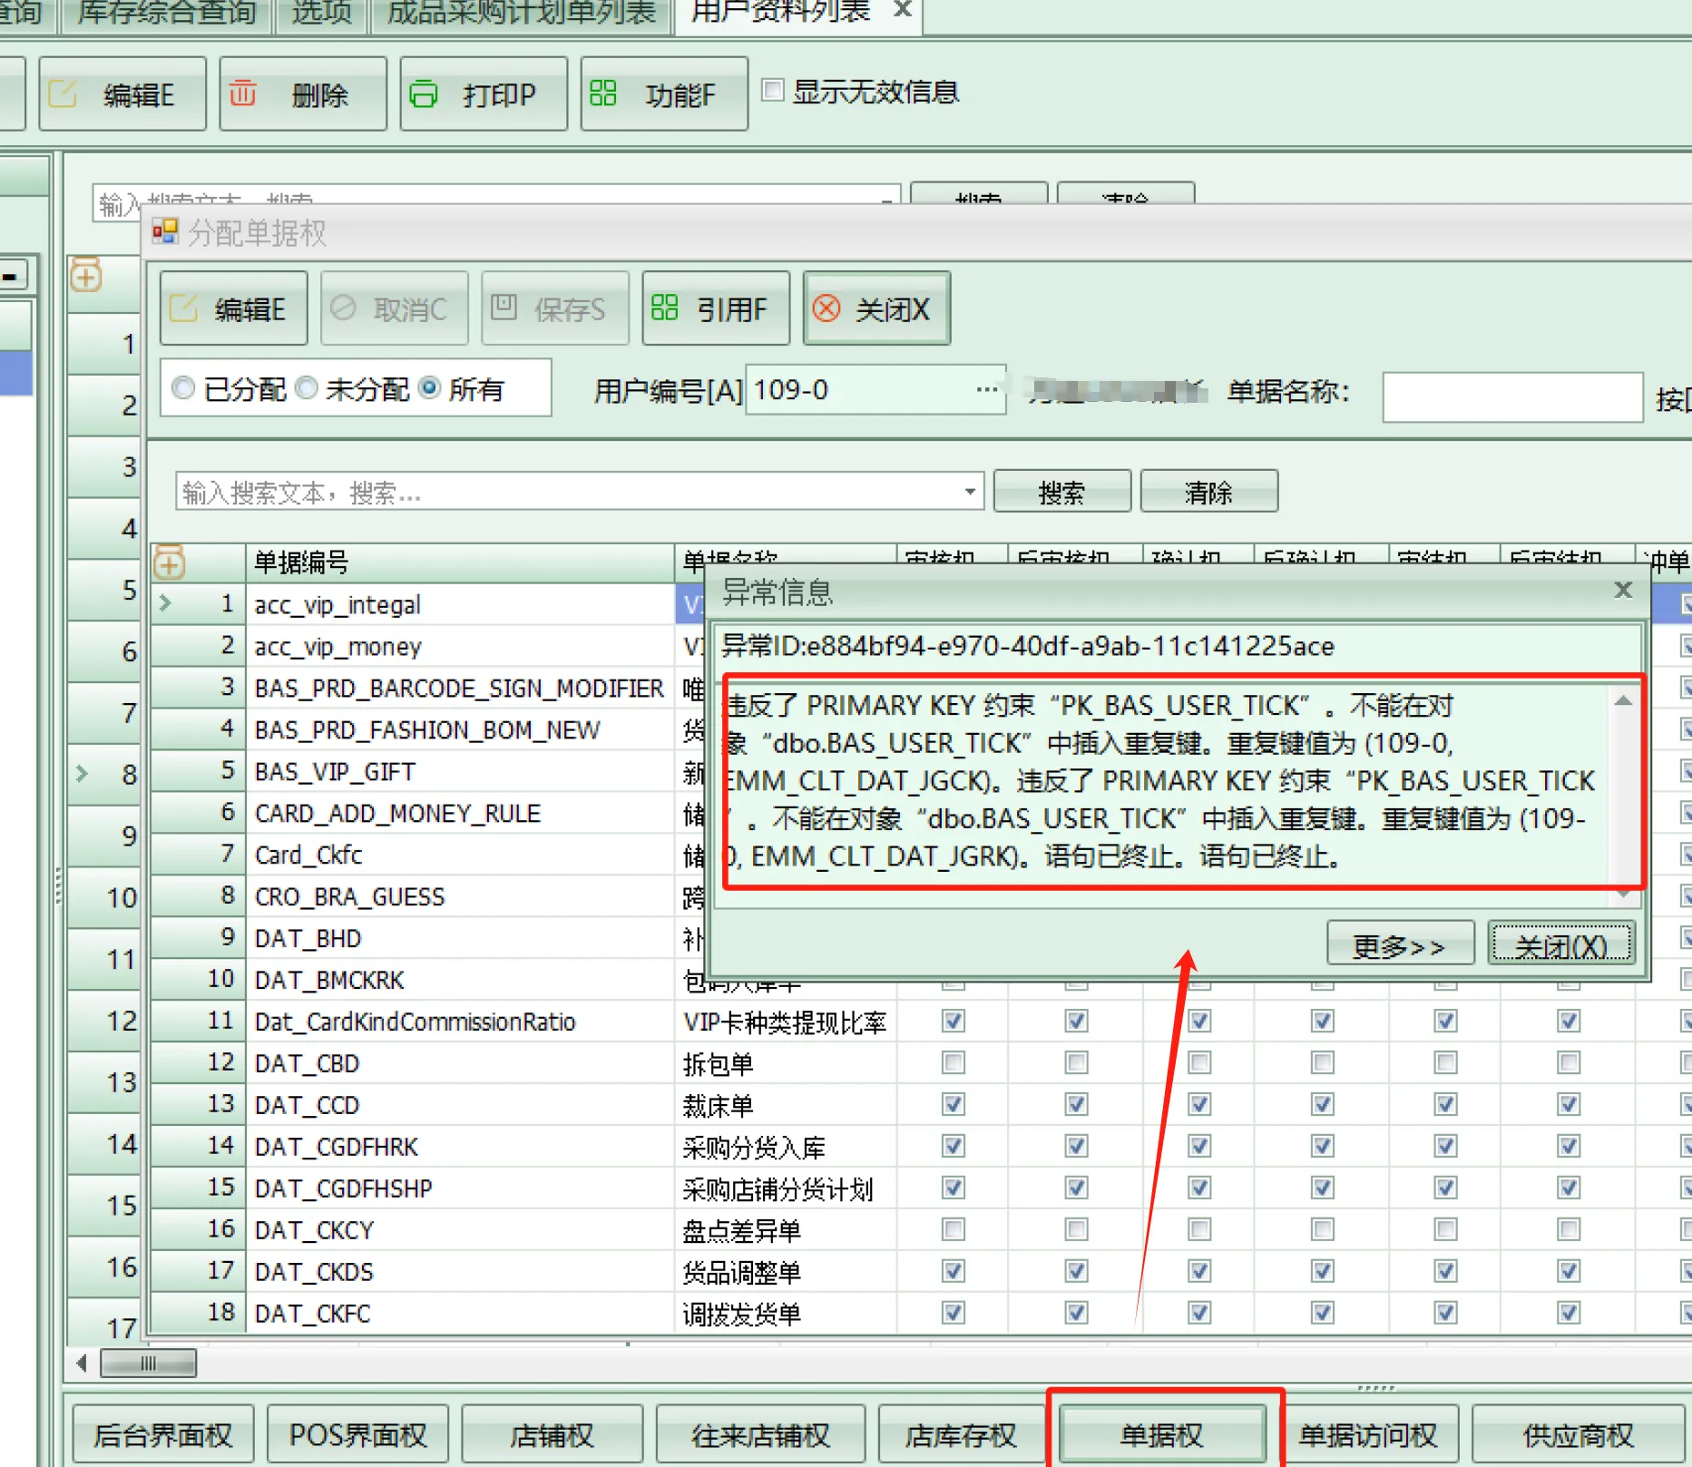Open the 单据权 bottom tab
The image size is (1692, 1467).
coord(1162,1434)
